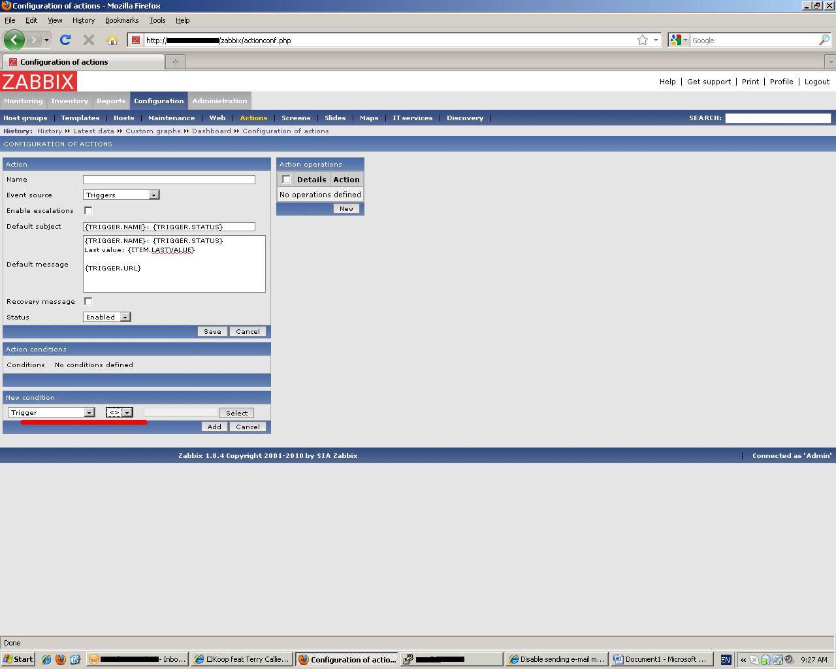Click the Zabbix SEARCH field

778,118
